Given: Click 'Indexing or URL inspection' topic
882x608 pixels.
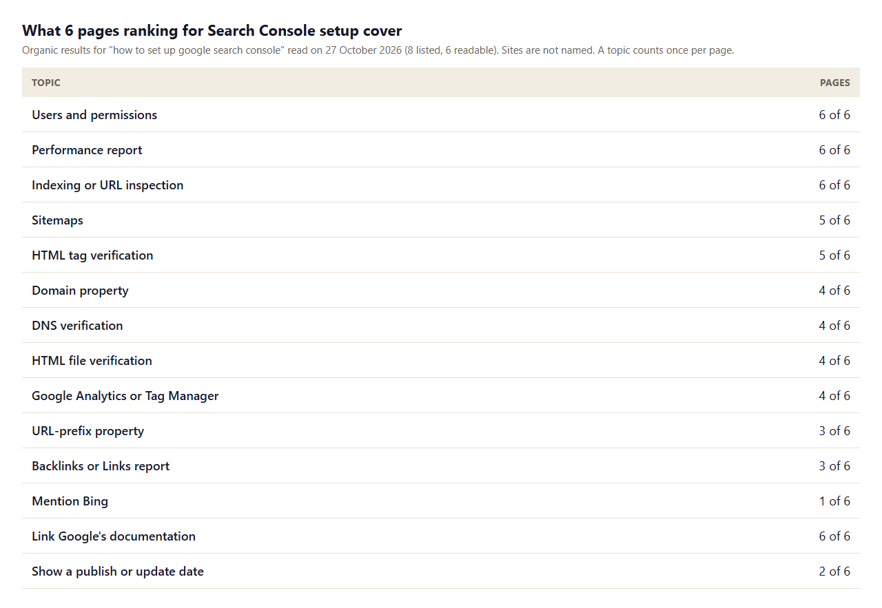Looking at the screenshot, I should 107,185.
